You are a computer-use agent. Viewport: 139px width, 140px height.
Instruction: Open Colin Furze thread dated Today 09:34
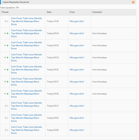pyautogui.click(x=27, y=33)
